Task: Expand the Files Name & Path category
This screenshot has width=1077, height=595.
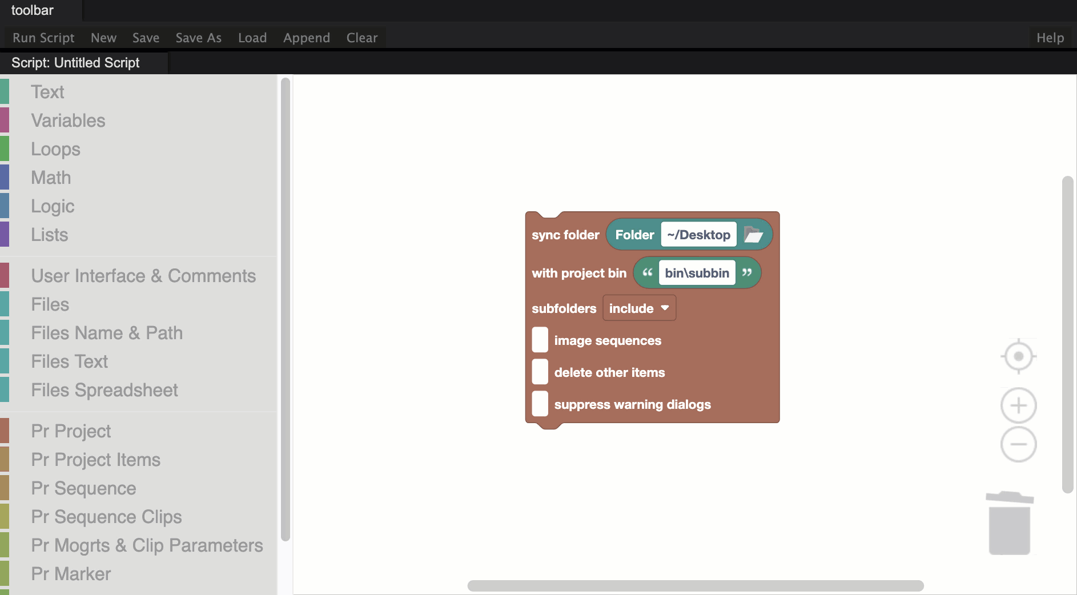Action: 107,333
